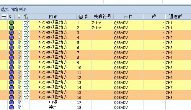This screenshot has height=110, width=191.
Task: Click 部件 column header
Action: (x=128, y=17)
